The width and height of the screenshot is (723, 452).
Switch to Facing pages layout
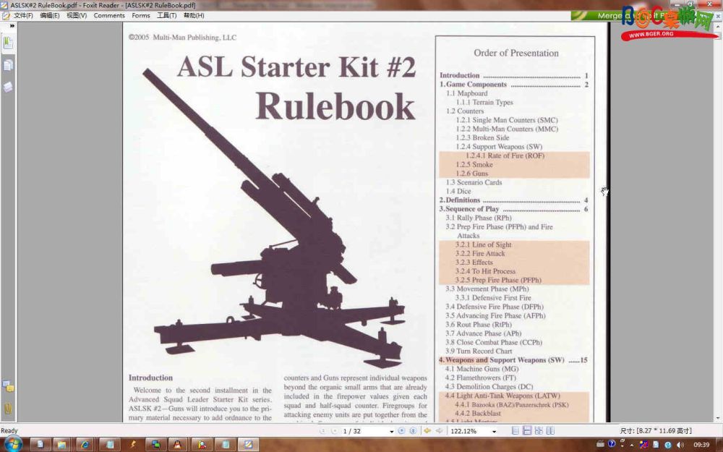pos(539,431)
